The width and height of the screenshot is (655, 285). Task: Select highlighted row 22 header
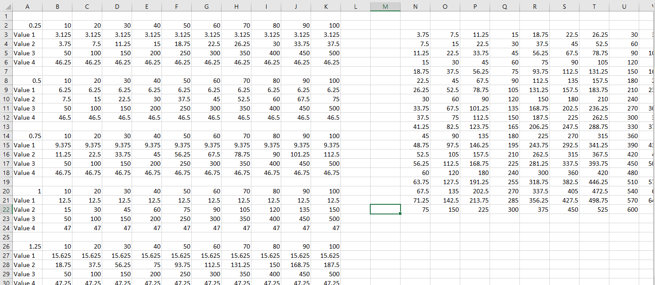[6, 210]
